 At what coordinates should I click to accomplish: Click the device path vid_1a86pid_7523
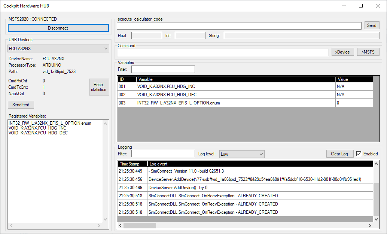(59, 72)
